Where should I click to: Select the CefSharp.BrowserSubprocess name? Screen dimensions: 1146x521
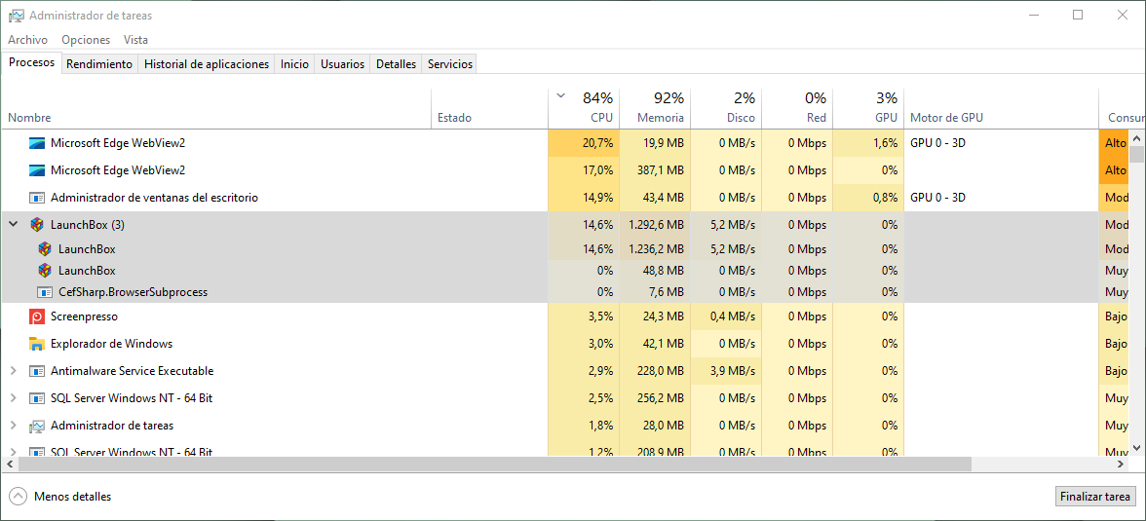[133, 292]
